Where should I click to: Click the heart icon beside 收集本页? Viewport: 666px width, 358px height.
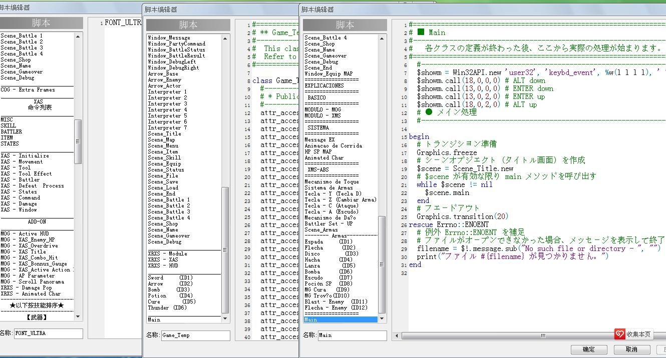tap(620, 334)
